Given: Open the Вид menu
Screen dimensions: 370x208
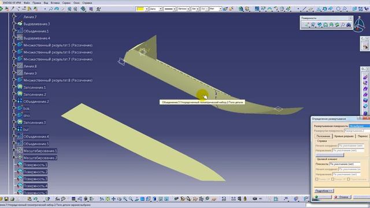Looking at the screenshot, I should [46, 3].
